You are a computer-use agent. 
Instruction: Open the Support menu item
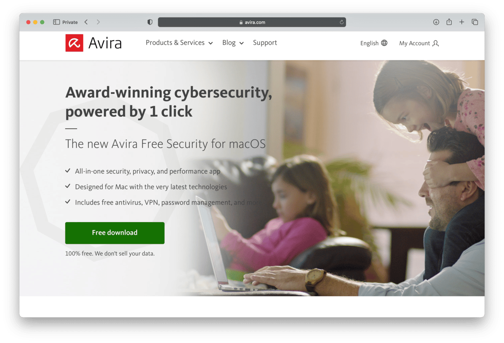[x=265, y=43]
